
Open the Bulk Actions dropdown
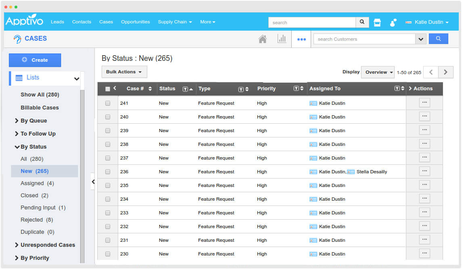point(124,72)
